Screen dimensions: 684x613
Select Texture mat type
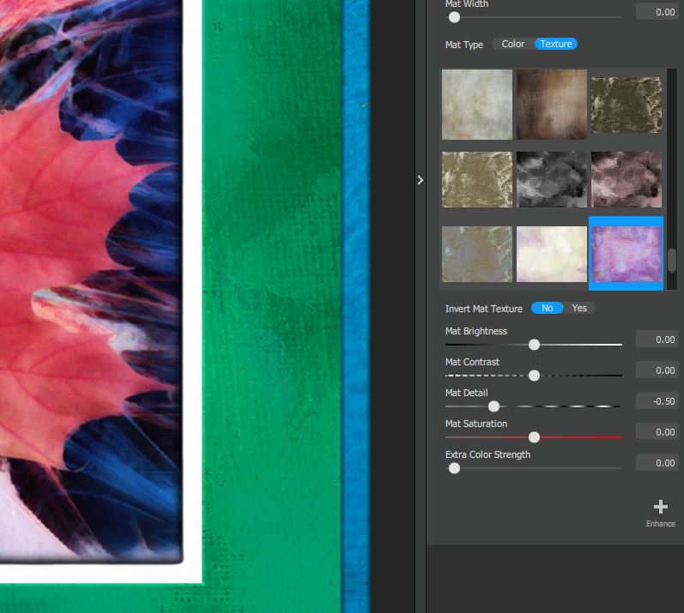point(555,44)
